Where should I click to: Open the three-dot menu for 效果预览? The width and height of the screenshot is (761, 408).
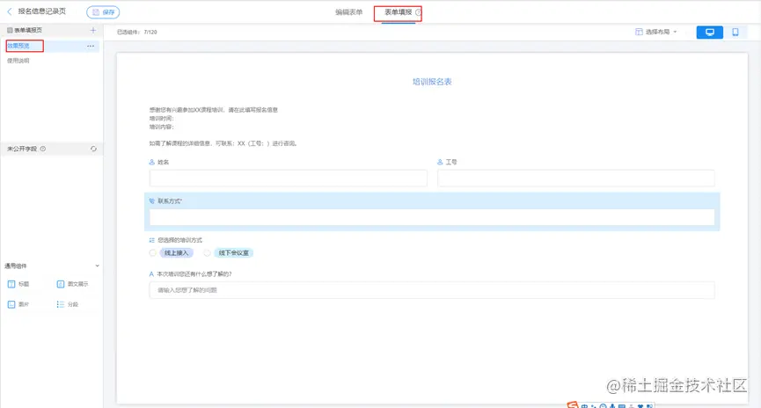91,46
